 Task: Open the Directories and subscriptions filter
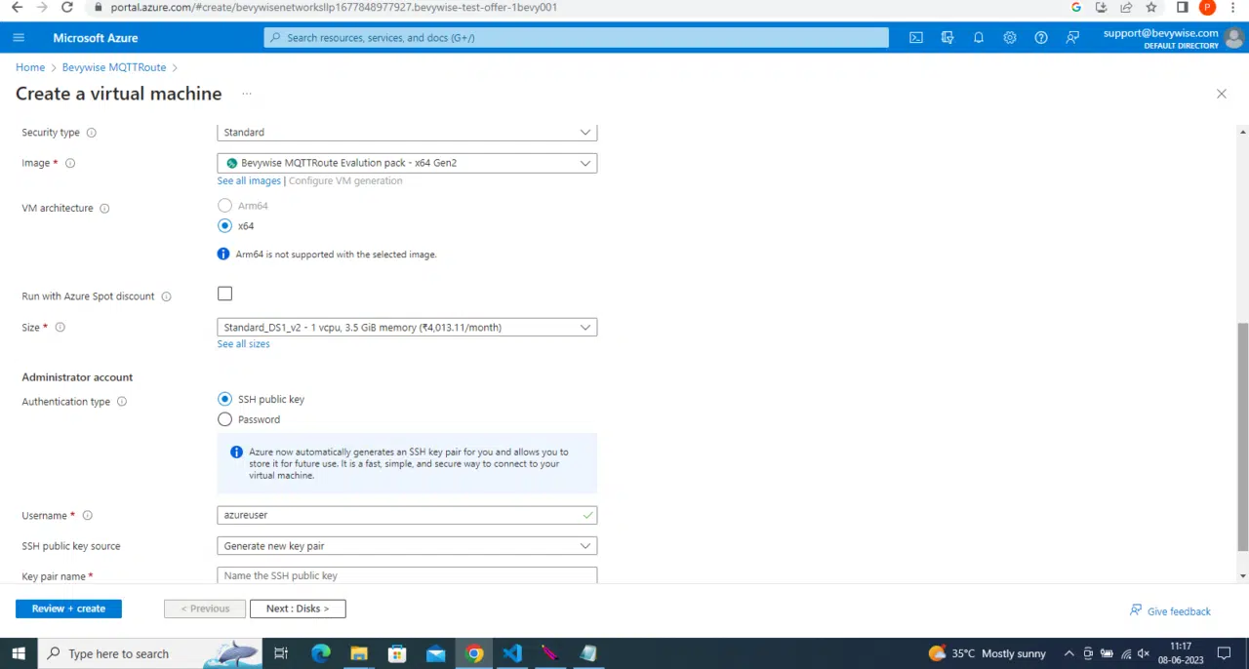point(947,38)
